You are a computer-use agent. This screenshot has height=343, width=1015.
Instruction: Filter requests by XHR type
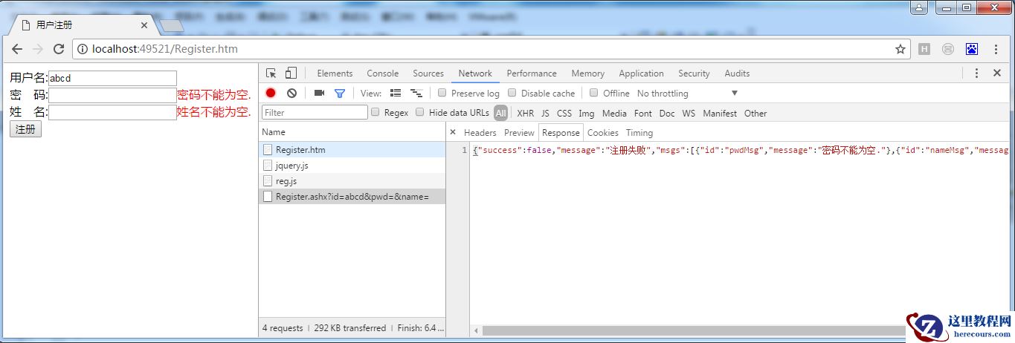[525, 113]
